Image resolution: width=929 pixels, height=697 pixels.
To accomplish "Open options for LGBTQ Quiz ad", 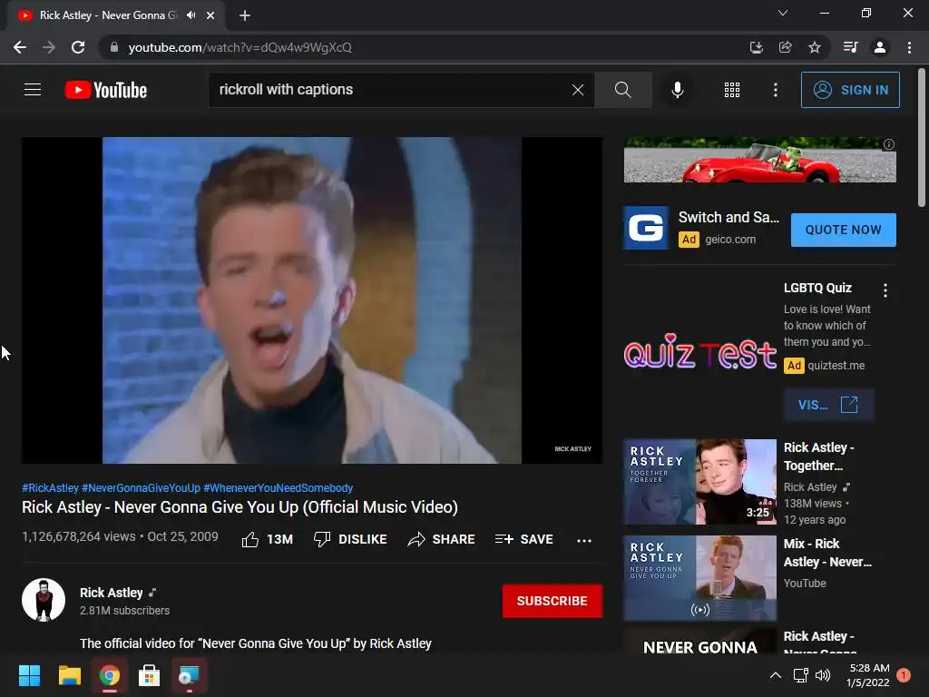I will [885, 290].
